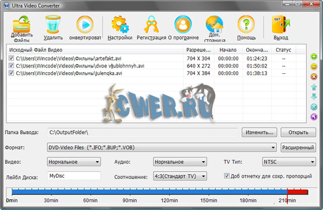Image resolution: width=323 pixels, height=210 pixels.
Task: Click the Изменить... button
Action: [259, 132]
